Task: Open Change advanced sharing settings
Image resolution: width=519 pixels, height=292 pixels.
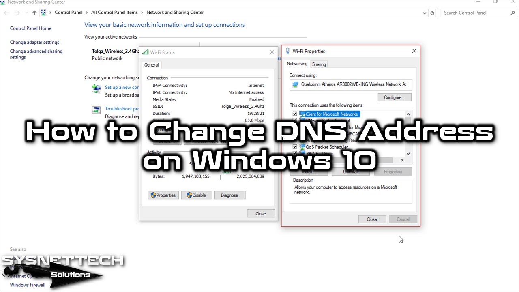Action: 36,54
